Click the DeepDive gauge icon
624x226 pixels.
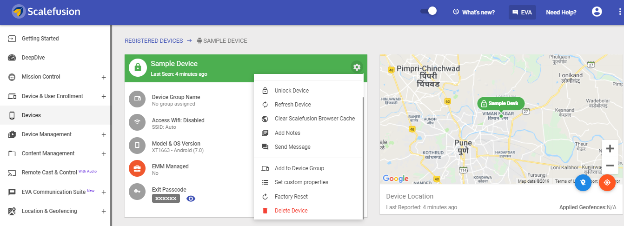tap(12, 58)
